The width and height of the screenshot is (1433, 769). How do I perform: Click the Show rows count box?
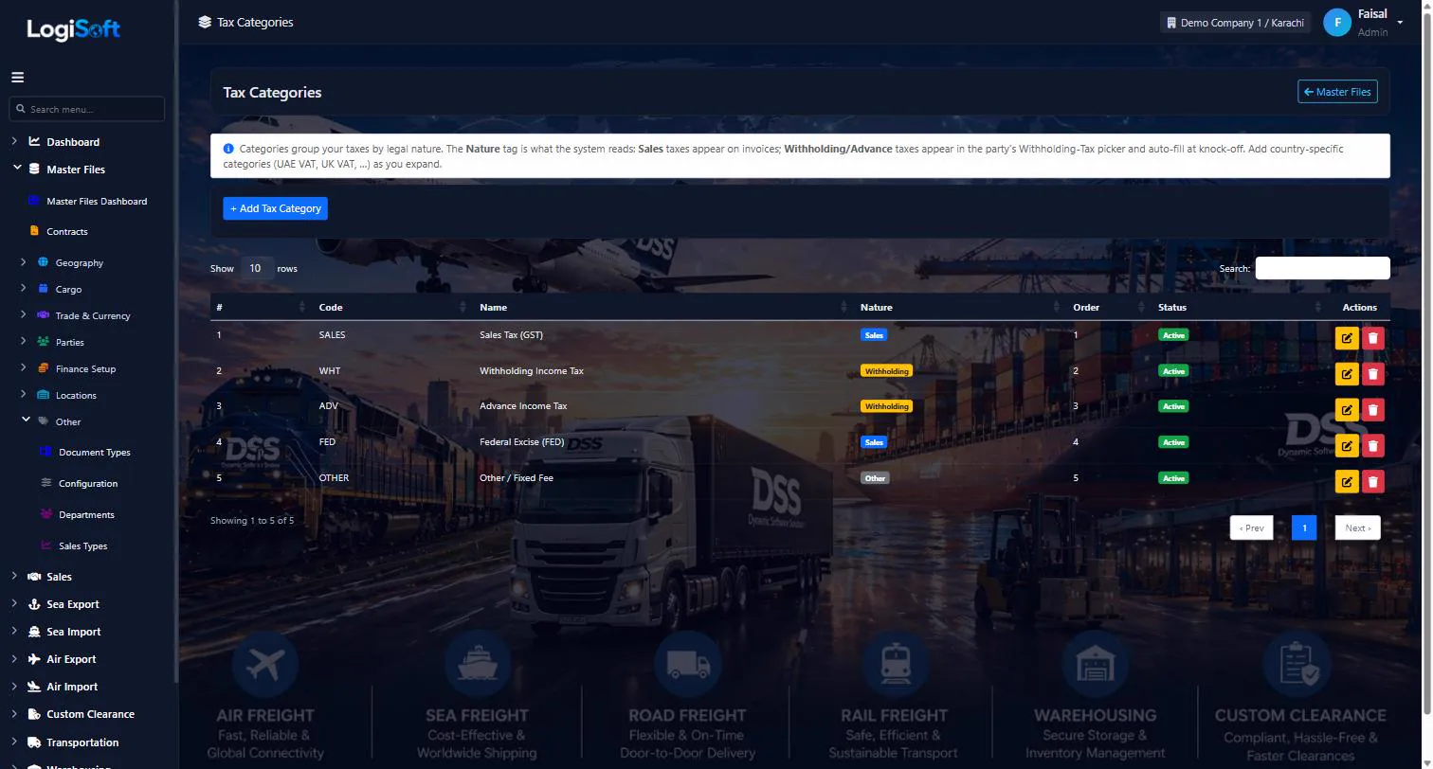coord(256,268)
